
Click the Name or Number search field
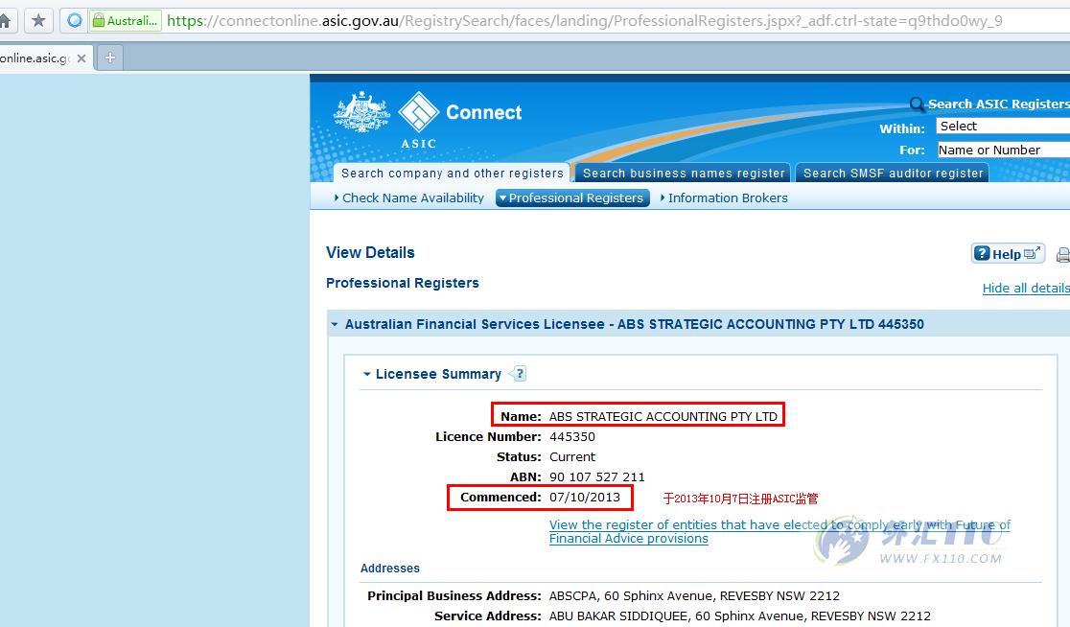pos(1003,151)
